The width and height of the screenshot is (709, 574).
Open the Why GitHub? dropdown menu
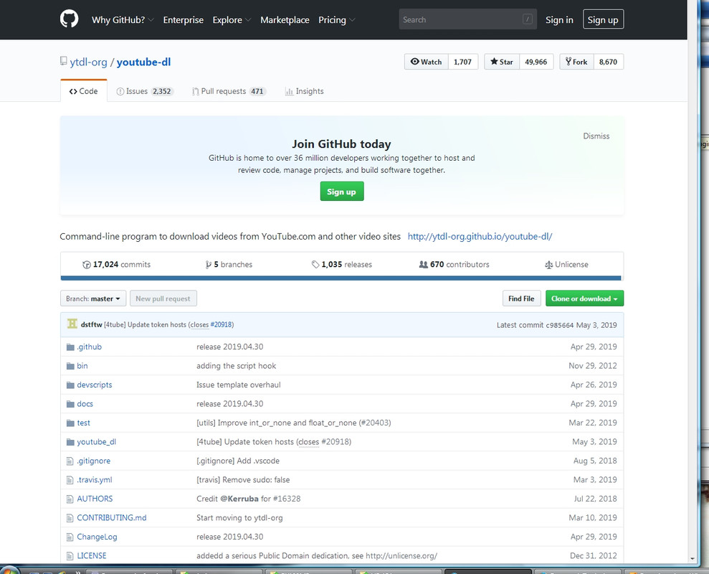(123, 20)
